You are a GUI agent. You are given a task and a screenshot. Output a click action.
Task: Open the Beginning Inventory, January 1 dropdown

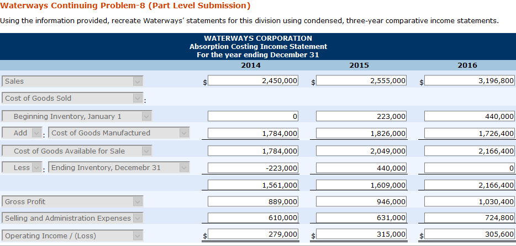pyautogui.click(x=77, y=117)
